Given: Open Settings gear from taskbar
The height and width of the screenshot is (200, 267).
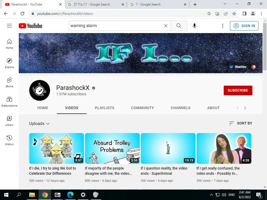Looking at the screenshot, I should pos(83,195).
